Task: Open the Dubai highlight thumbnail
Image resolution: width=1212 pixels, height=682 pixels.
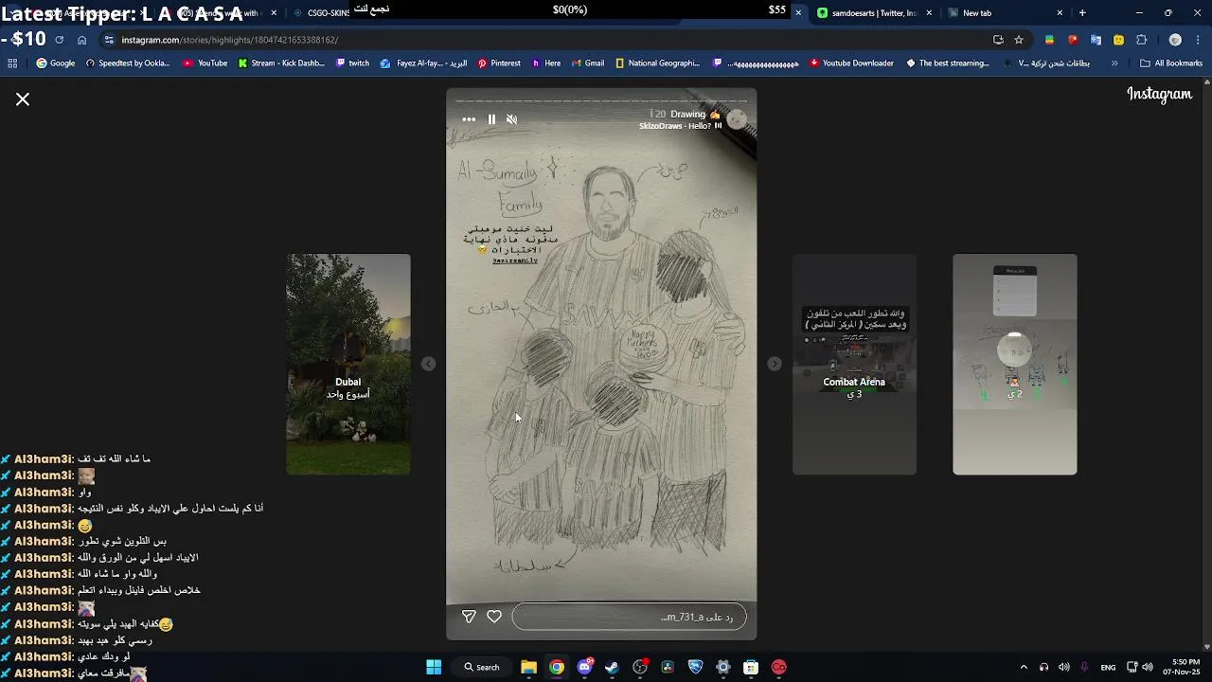Action: [x=348, y=364]
